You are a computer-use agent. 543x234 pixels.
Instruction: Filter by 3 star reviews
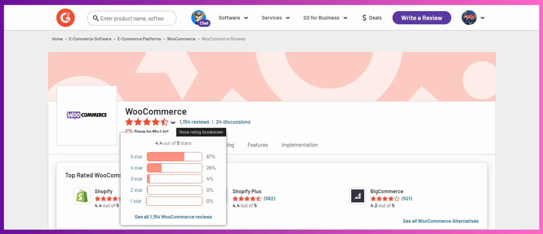(x=137, y=179)
